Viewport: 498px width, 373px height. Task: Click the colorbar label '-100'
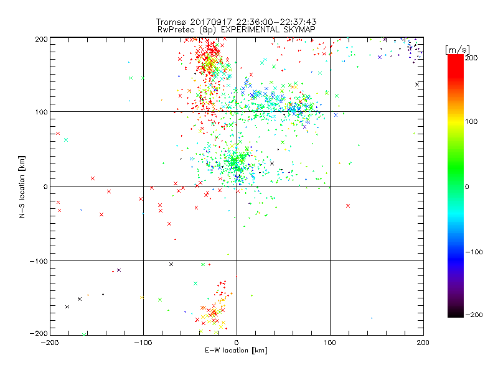pos(474,252)
